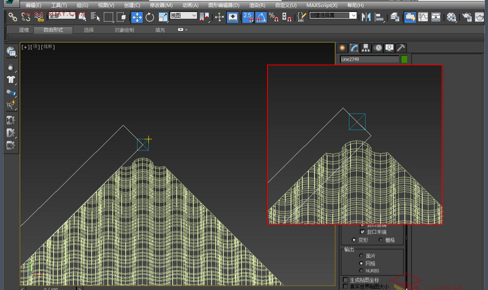Toggle the 封口末端 checkbox
Screen dimensions: 488x290
coord(362,232)
